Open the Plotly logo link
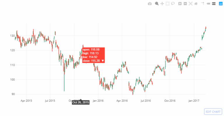 pyautogui.click(x=221, y=4)
